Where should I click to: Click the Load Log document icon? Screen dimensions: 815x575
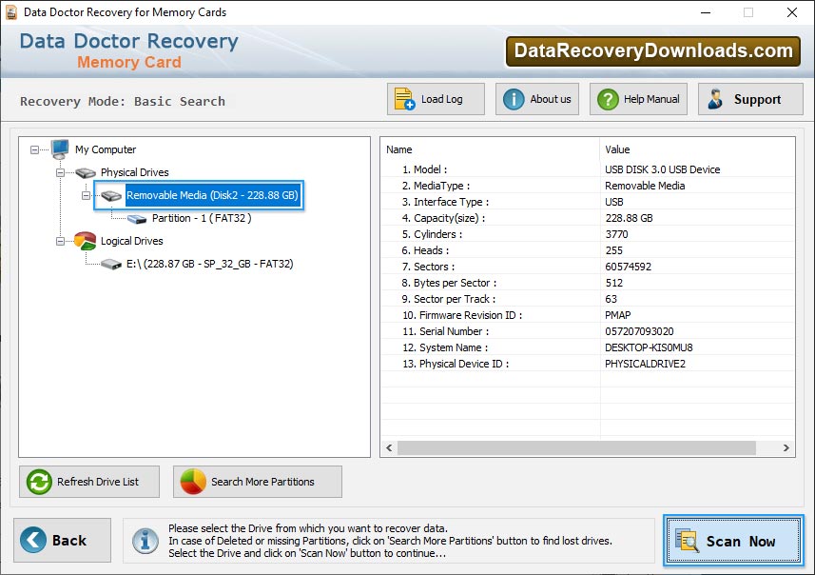coord(404,99)
